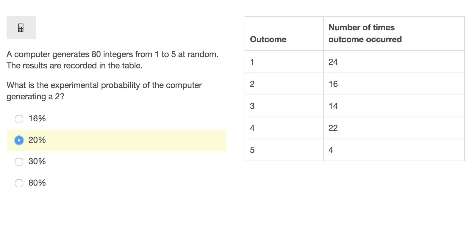Click outcome 5 in the table
The width and height of the screenshot is (475, 251).
[284, 150]
